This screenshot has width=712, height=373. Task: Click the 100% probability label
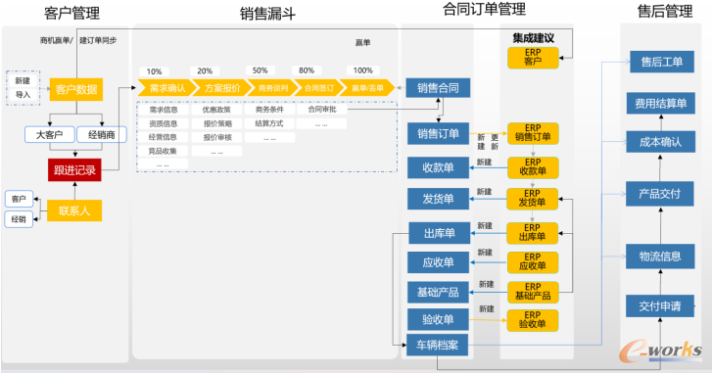coord(362,70)
